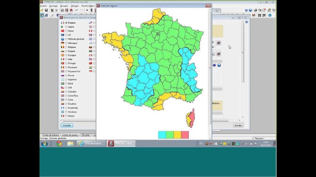Screen dimensions: 316x177
Task: Click the undo arrow in toolbar
Action: point(77,10)
